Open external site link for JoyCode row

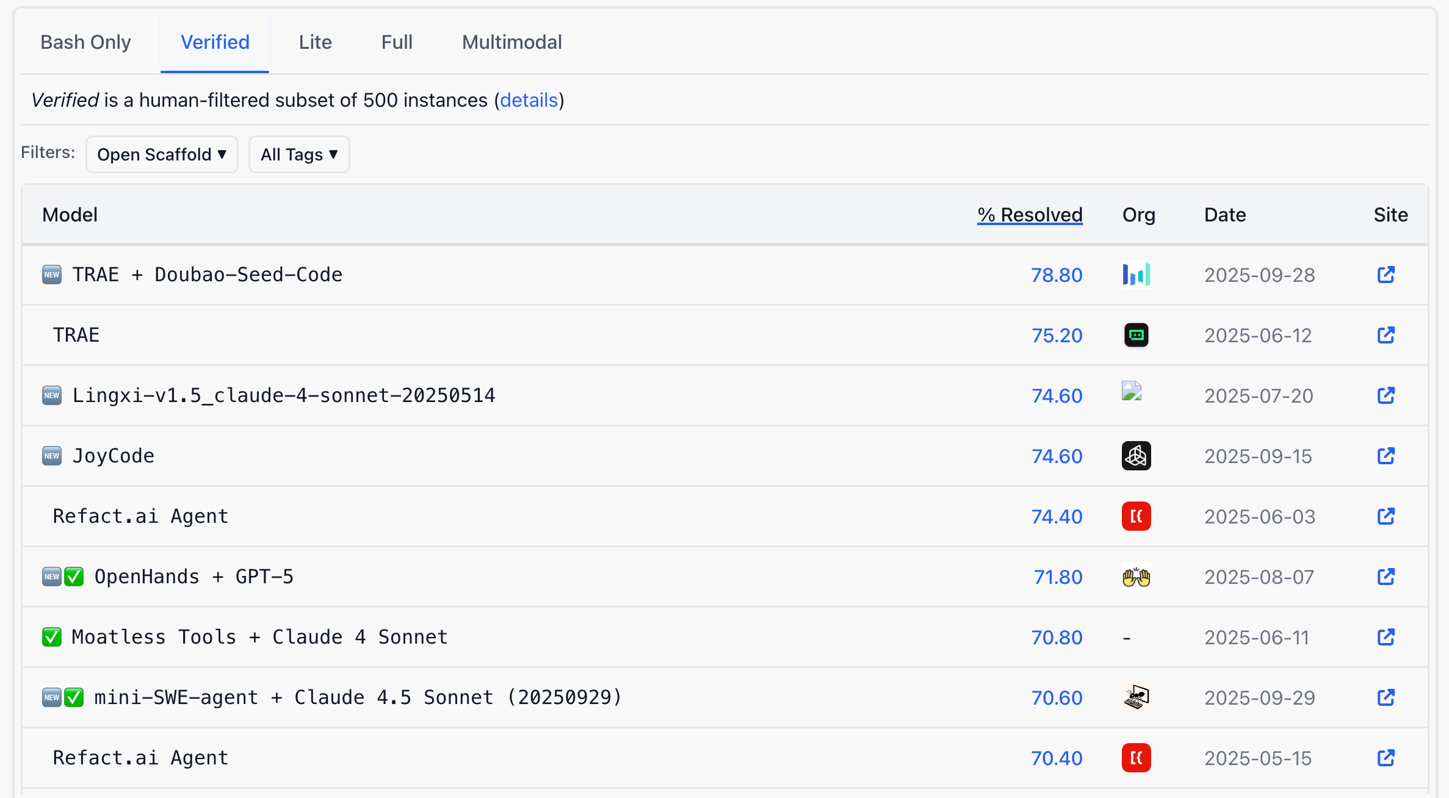(1386, 456)
